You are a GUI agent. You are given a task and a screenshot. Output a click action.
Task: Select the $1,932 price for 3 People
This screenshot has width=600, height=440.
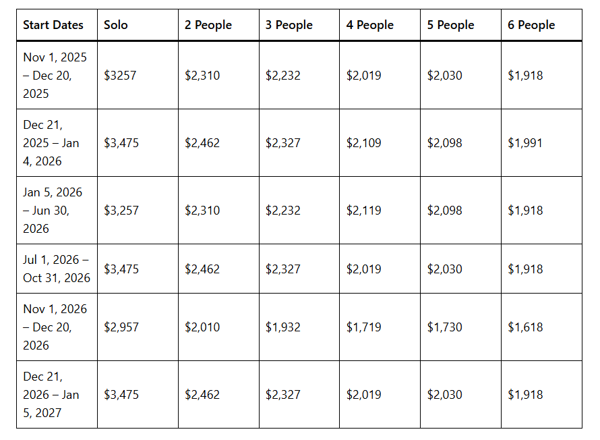coord(283,327)
